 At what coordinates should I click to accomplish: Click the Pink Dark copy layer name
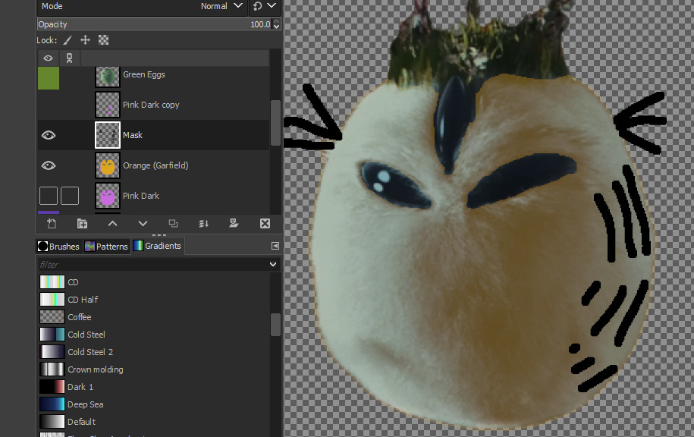click(x=151, y=105)
